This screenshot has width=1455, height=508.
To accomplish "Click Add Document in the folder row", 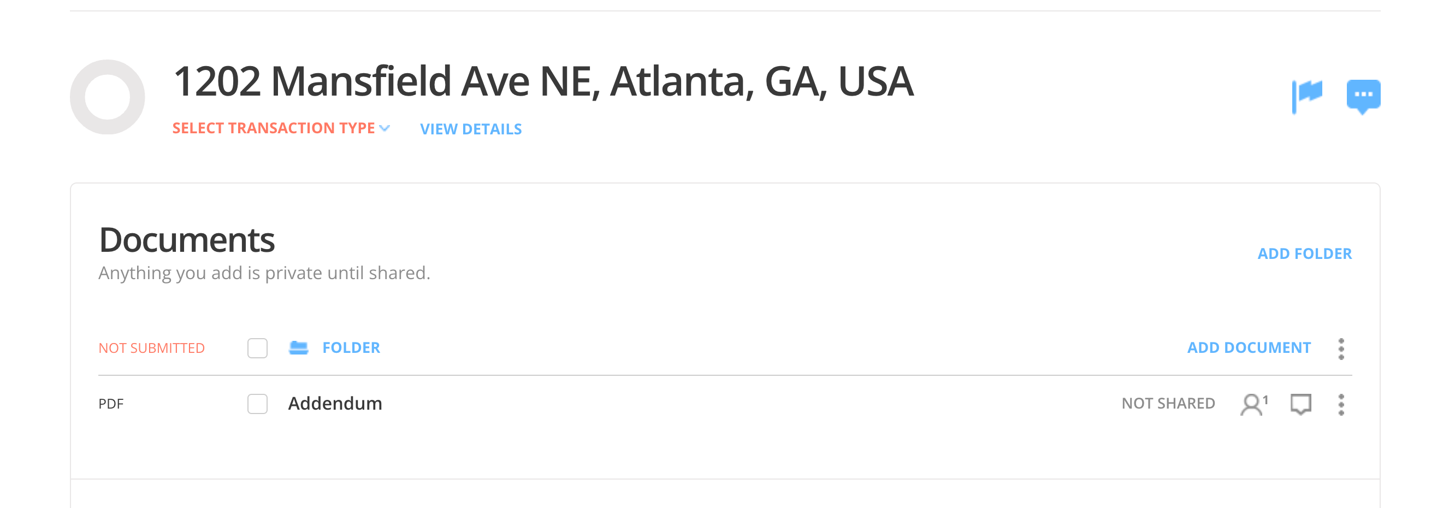I will point(1248,347).
